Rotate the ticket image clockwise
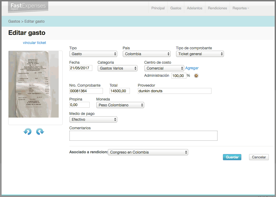This screenshot has width=276, height=197. point(40,131)
